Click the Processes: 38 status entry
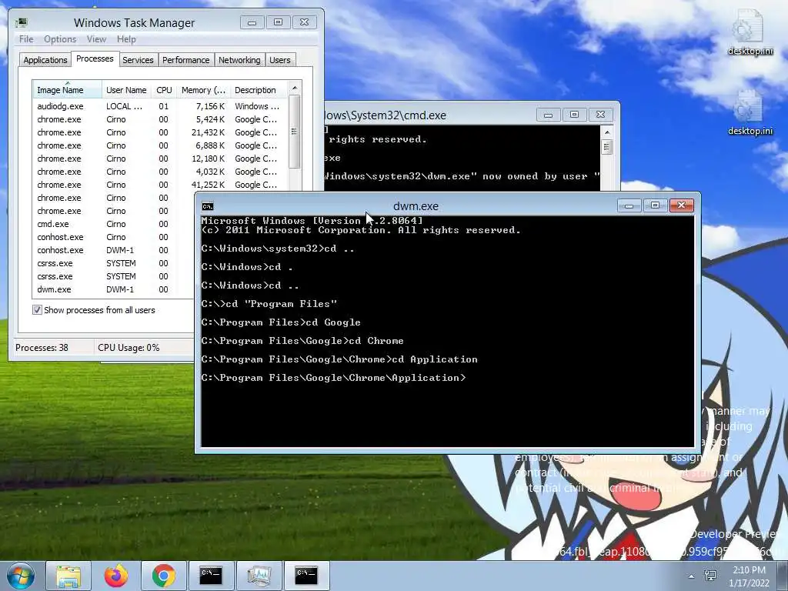The height and width of the screenshot is (591, 788). (42, 347)
